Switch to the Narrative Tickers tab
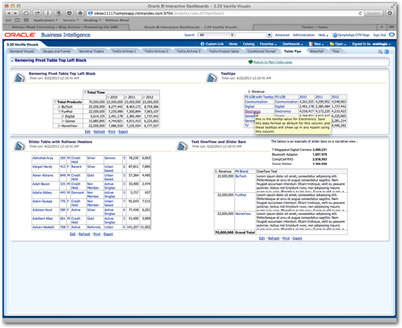The image size is (402, 328). point(91,52)
